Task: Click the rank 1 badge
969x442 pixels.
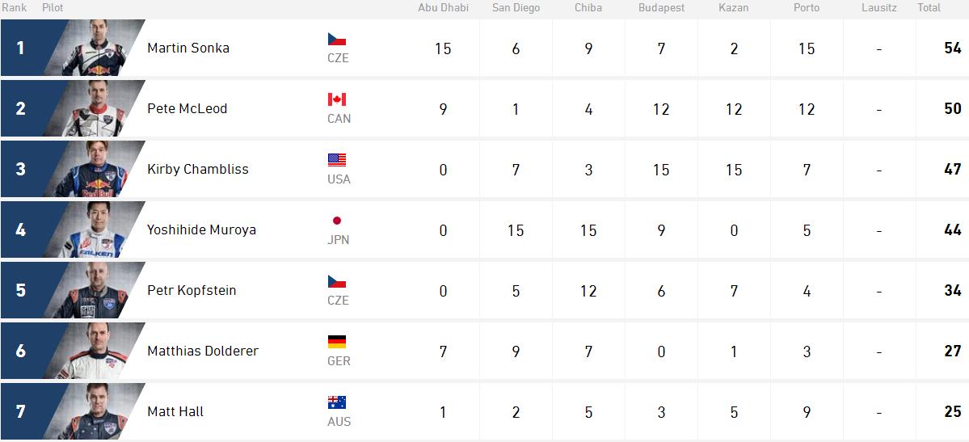Action: tap(21, 48)
